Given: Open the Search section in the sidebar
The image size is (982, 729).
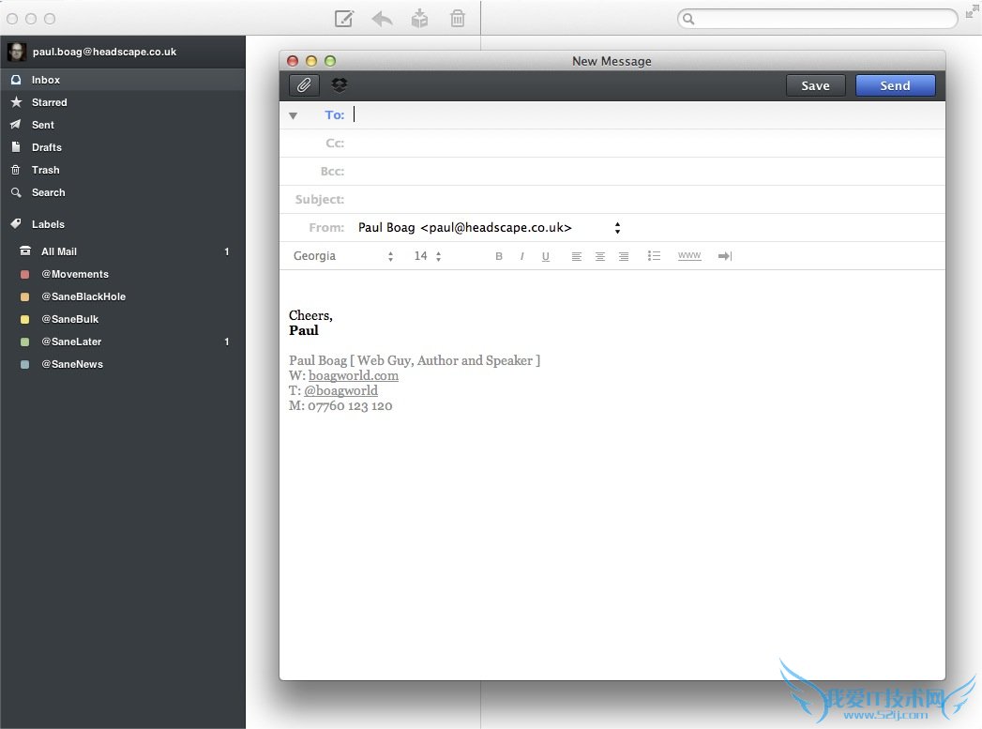Looking at the screenshot, I should click(46, 192).
